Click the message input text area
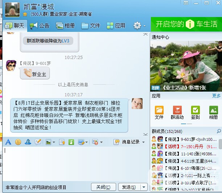The image size is (222, 193). pos(73,163)
